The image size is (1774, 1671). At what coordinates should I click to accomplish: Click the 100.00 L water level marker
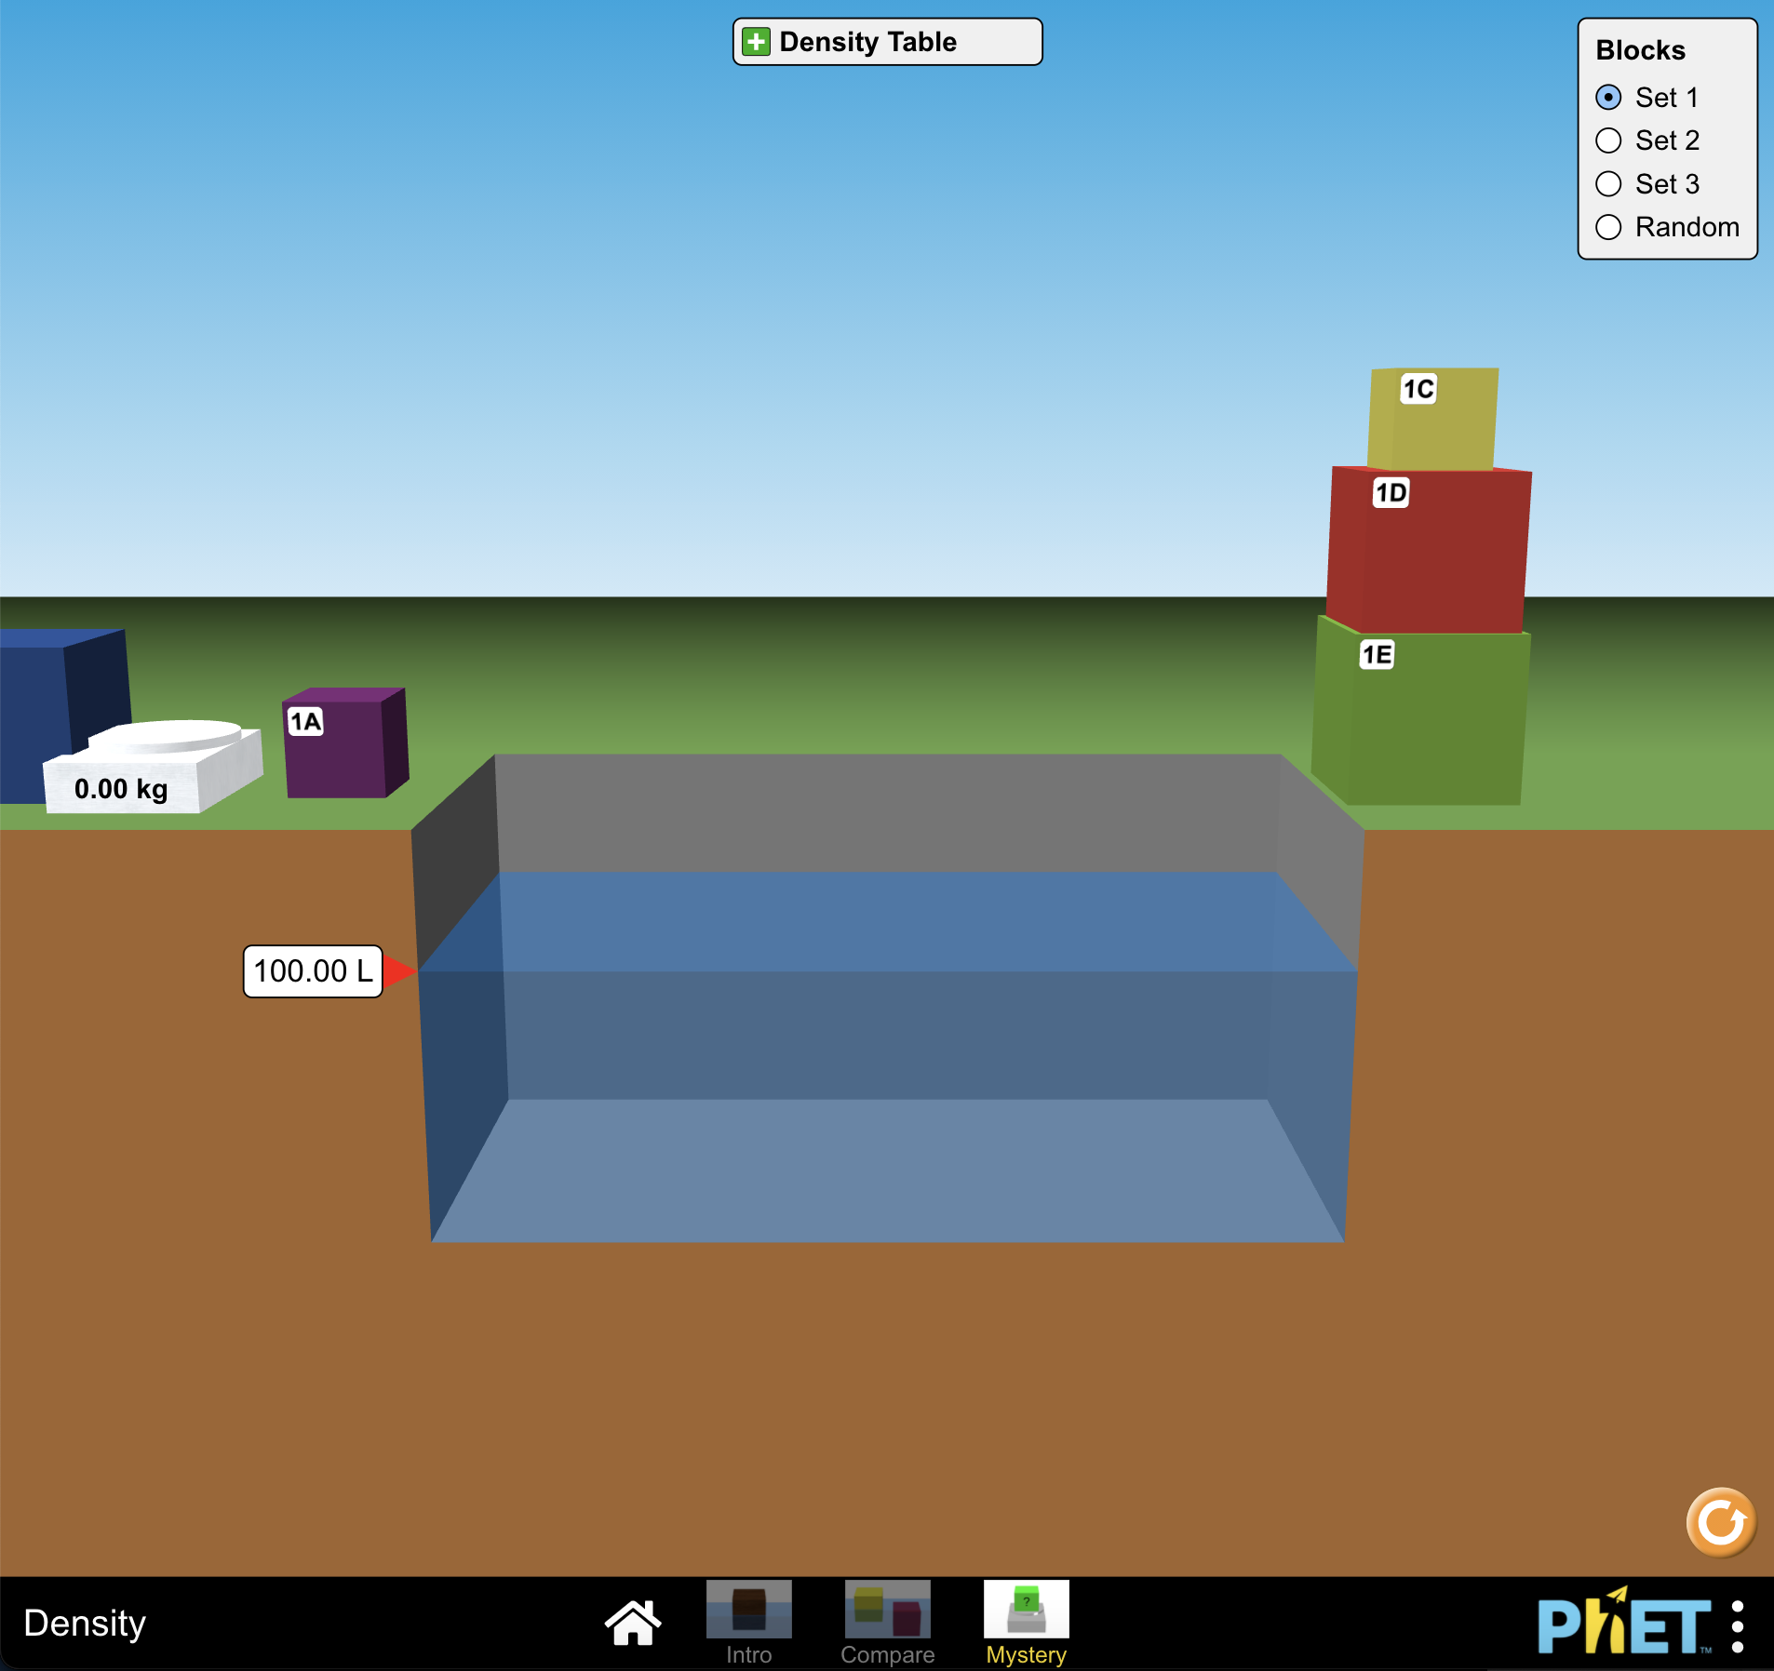click(x=312, y=971)
